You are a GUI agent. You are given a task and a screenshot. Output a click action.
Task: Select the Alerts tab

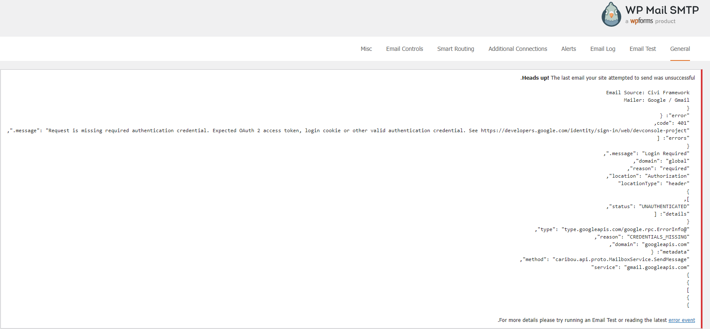pos(568,49)
